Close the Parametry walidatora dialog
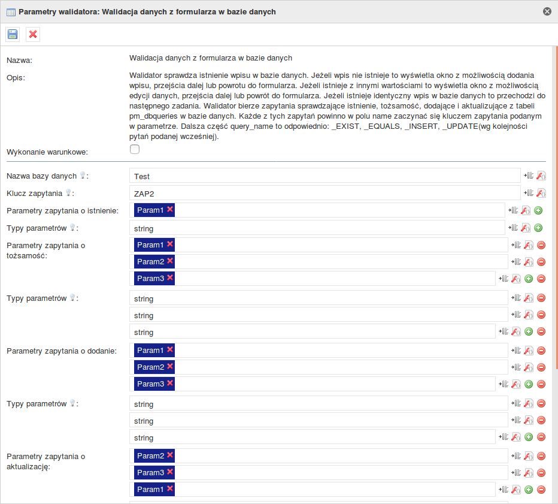 click(547, 11)
